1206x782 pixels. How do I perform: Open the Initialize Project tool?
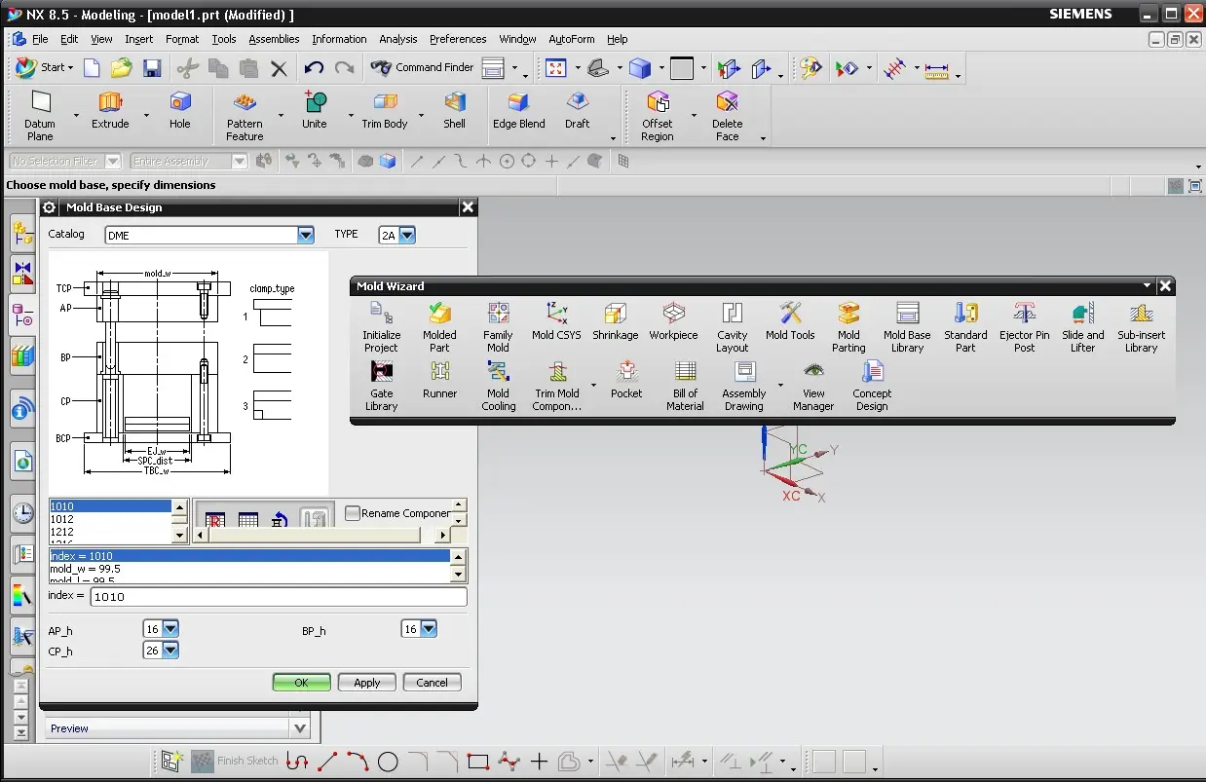click(381, 326)
